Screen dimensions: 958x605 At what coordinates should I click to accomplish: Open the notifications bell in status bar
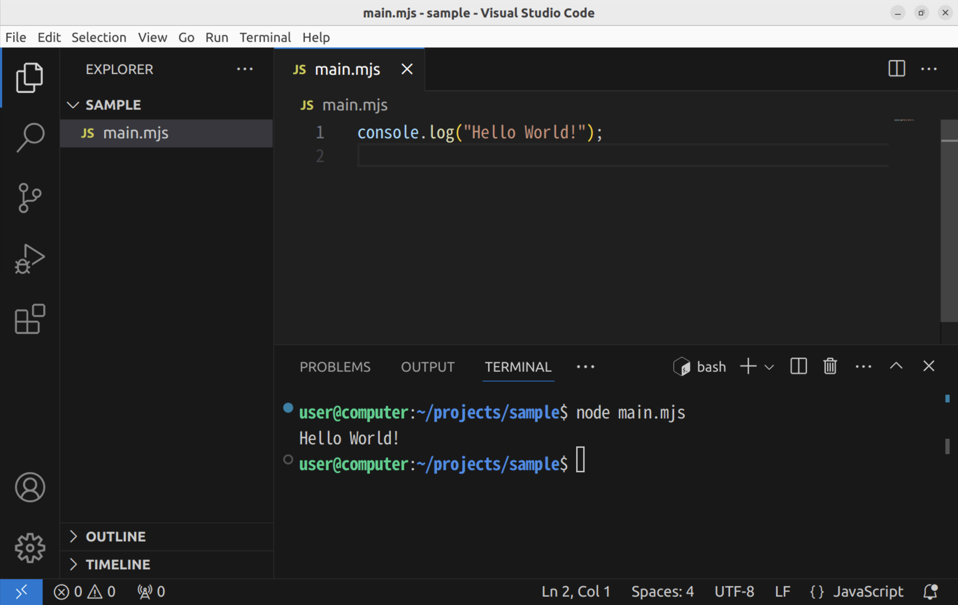(930, 591)
